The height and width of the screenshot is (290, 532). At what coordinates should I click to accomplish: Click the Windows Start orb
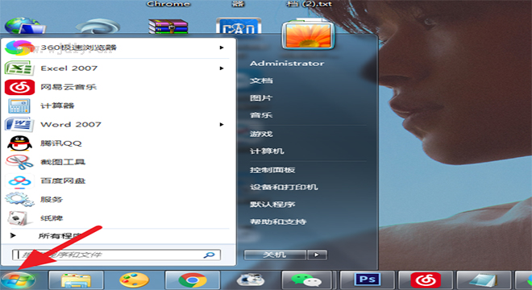tap(18, 280)
